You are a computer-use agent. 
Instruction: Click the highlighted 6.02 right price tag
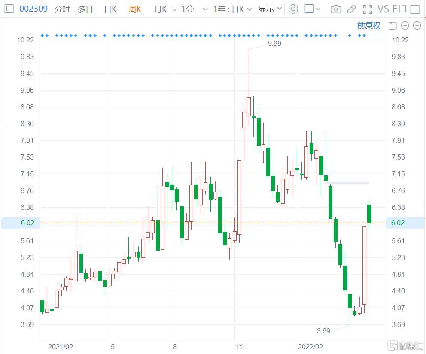coord(405,223)
